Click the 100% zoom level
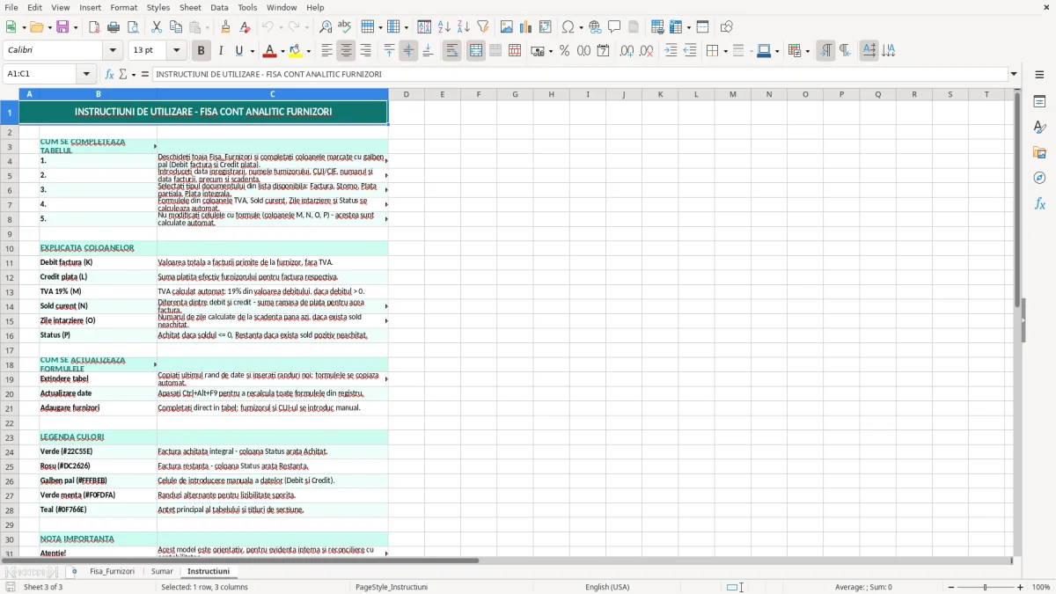This screenshot has height=594, width=1056. point(1041,587)
